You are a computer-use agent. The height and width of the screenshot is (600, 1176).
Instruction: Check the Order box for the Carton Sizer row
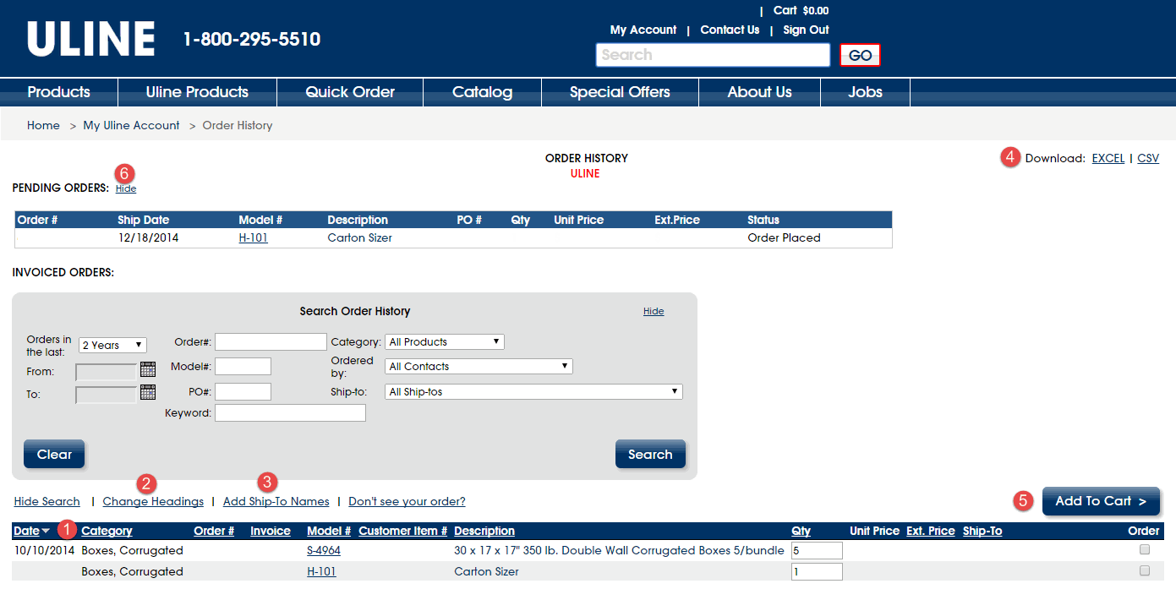point(1145,571)
